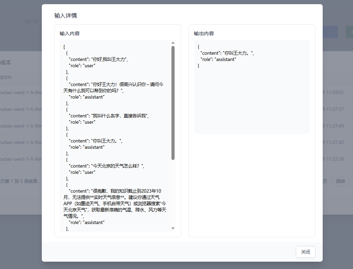Click the timestamp 11:28:01 in background table

pyautogui.click(x=335, y=93)
